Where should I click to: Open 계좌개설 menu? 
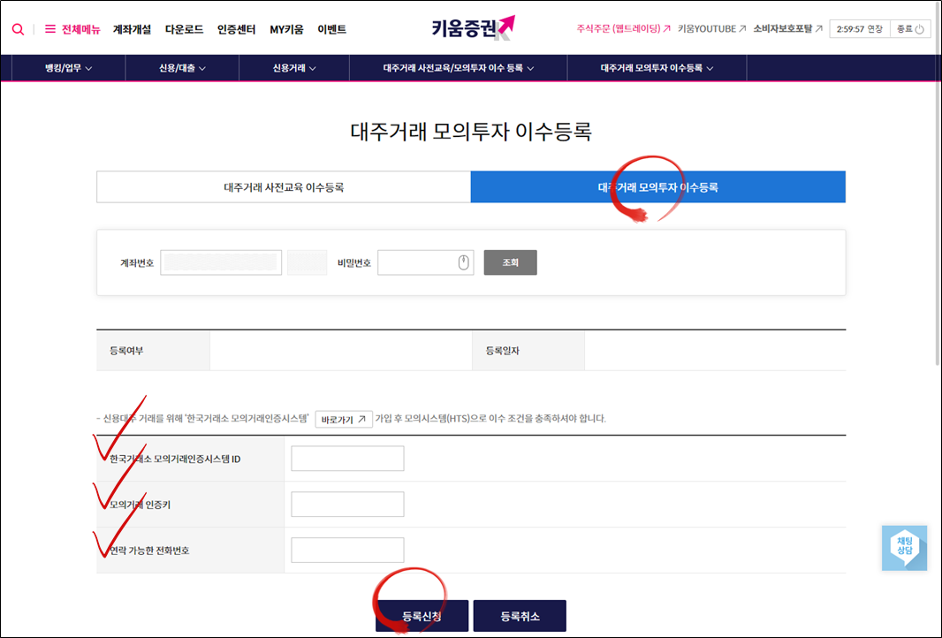click(x=133, y=29)
